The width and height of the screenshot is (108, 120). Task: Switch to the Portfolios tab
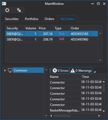32,19
